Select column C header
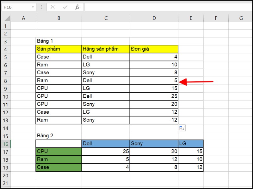 (x=106, y=19)
